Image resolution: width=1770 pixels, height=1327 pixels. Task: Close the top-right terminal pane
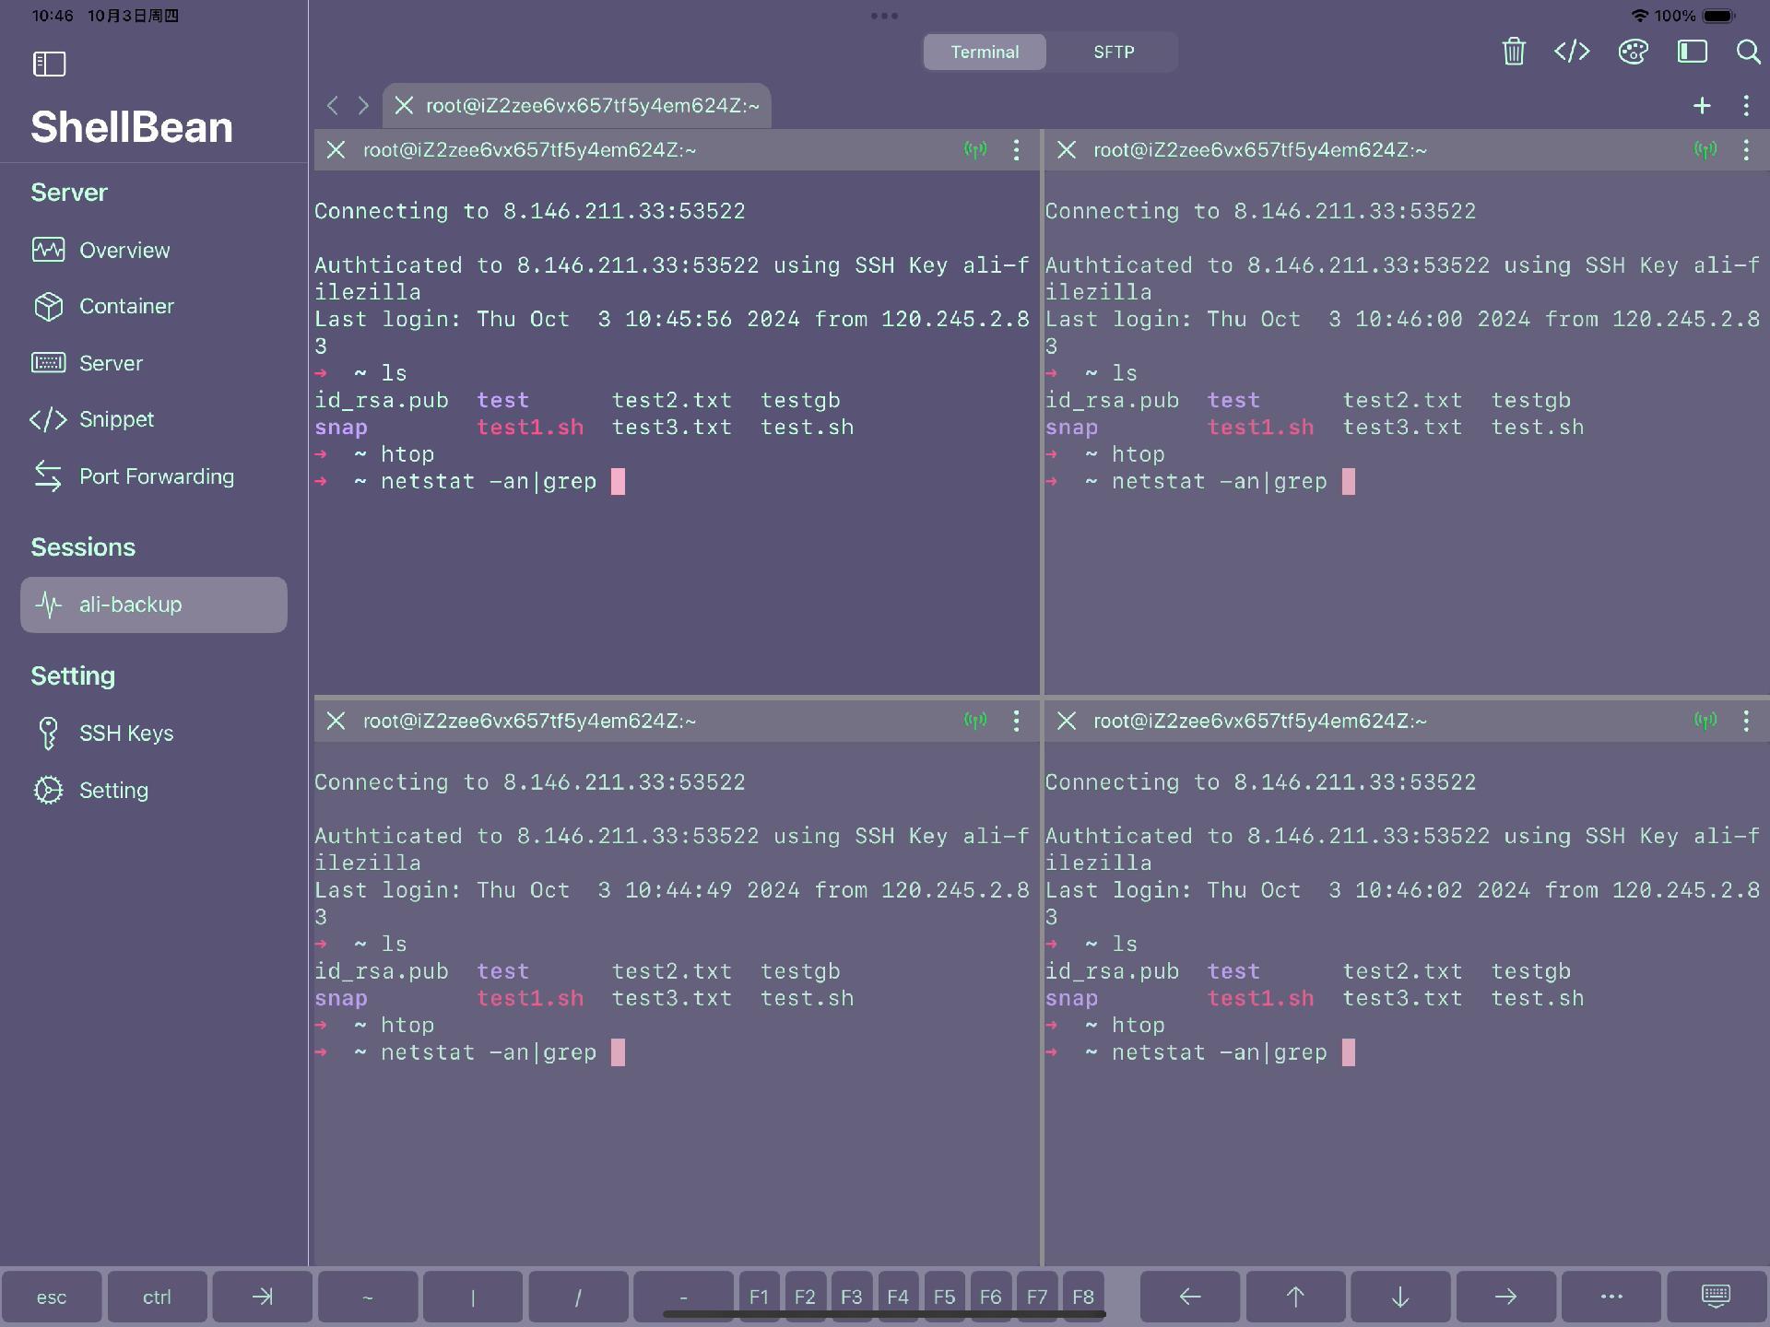[1067, 150]
